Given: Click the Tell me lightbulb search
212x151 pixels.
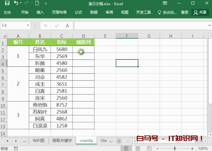Looking at the screenshot, I should [168, 12].
